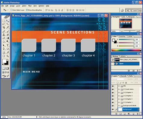Click the R channel slider in Color panel
Image resolution: width=143 pixels, height=119 pixels.
(x=126, y=40)
